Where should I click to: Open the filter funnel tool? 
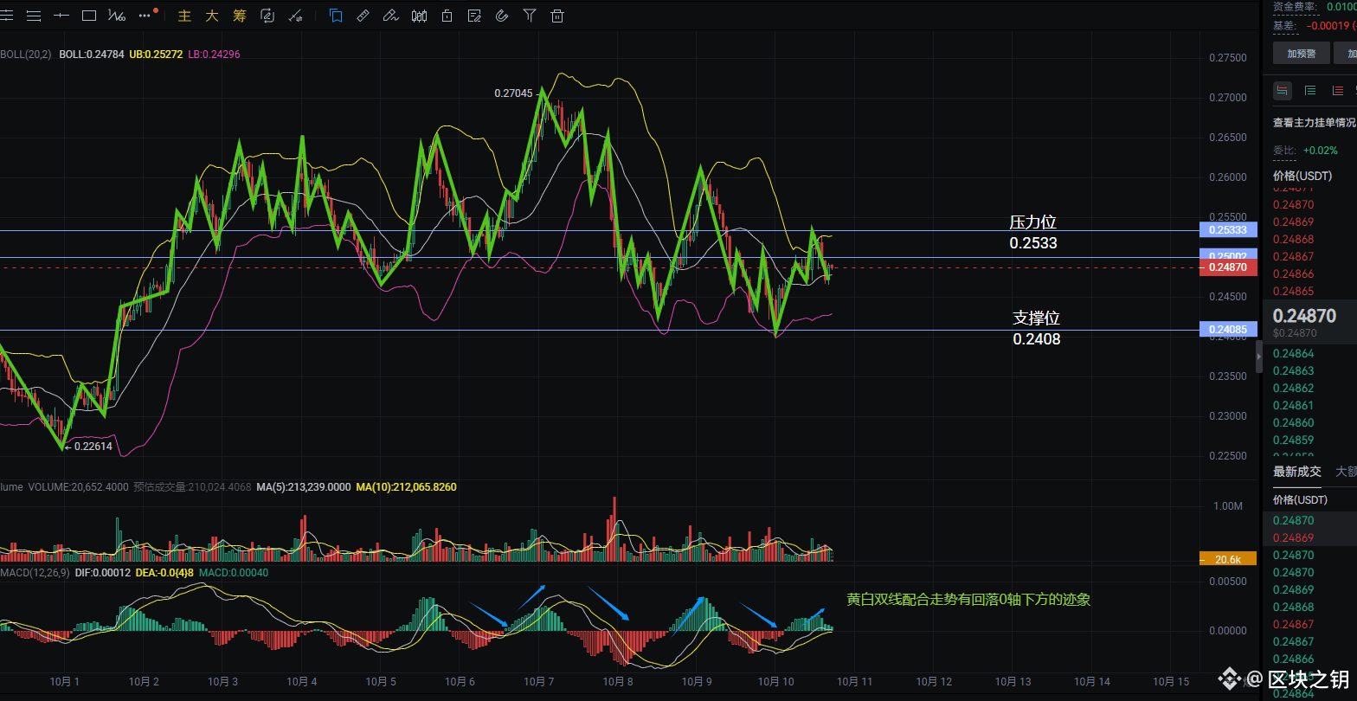(530, 16)
